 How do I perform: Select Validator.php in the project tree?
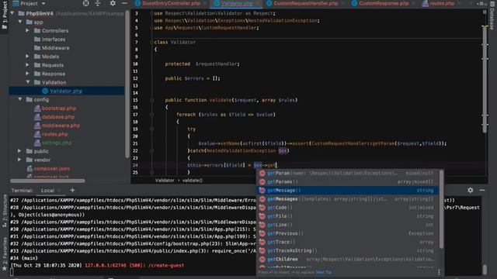pyautogui.click(x=67, y=91)
